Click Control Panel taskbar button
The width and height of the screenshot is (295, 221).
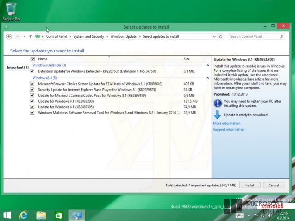(77, 215)
